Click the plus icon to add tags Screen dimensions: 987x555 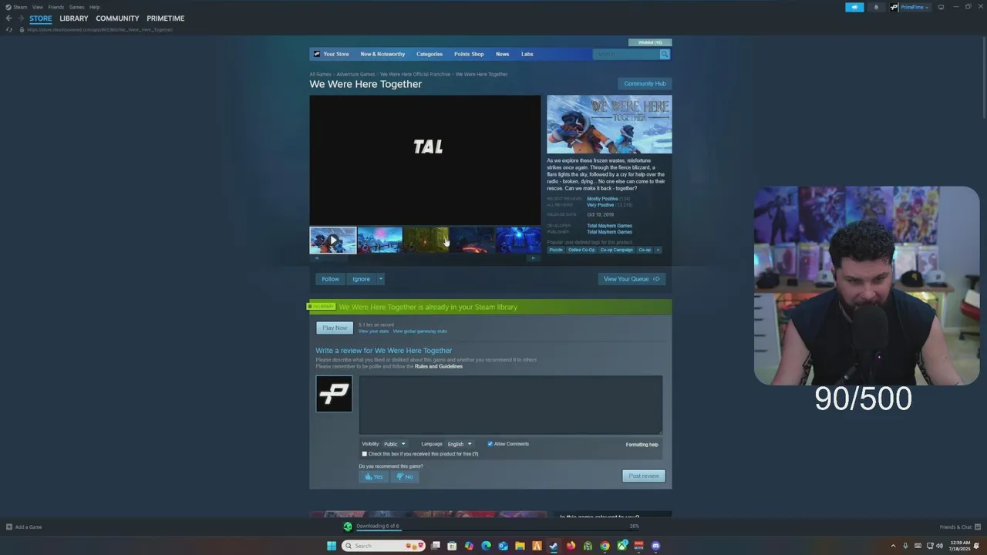coord(658,250)
